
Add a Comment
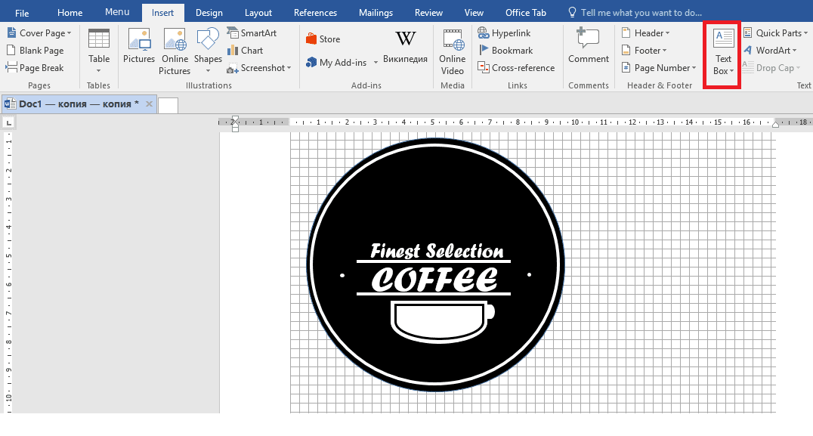coord(588,50)
